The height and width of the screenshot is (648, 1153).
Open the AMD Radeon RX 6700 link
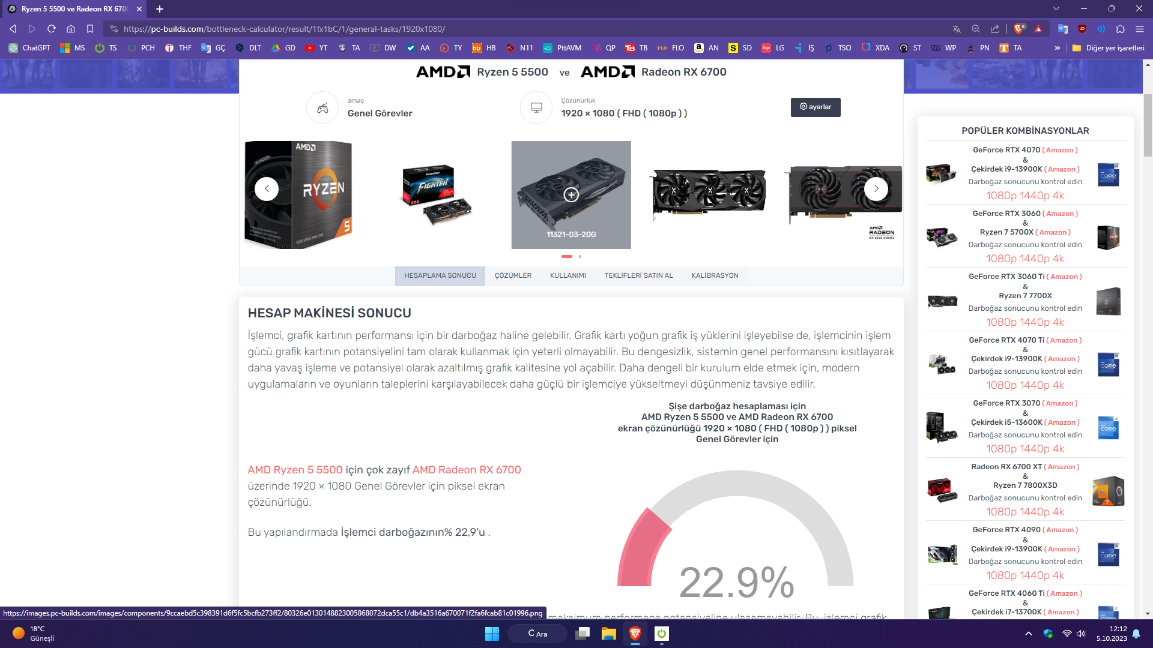coord(467,470)
